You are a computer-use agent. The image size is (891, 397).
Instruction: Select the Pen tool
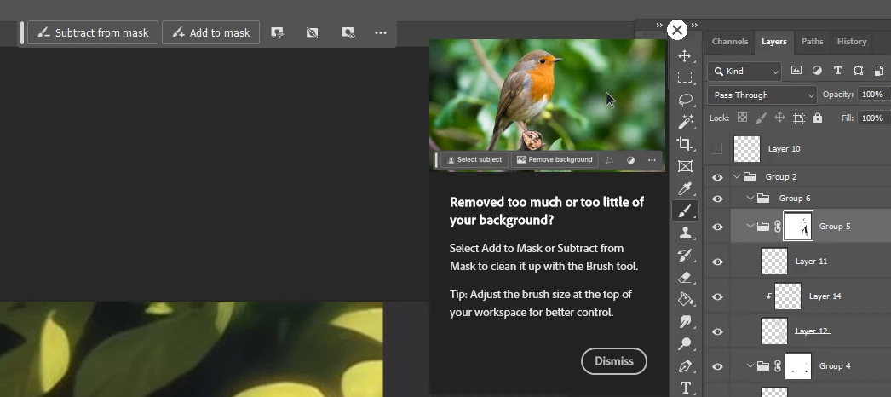[686, 365]
